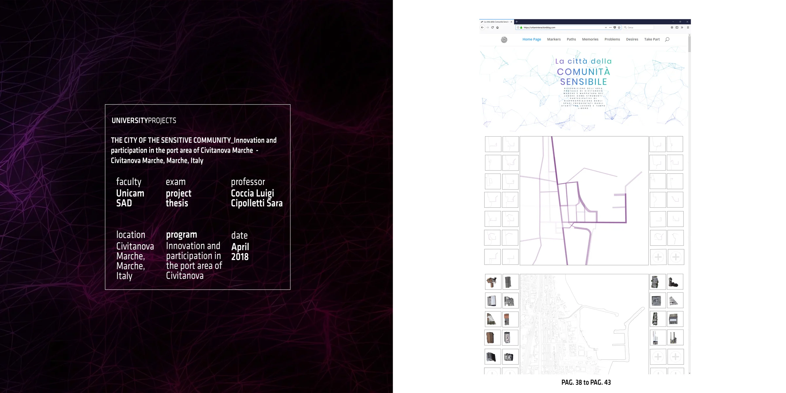Select the La città della Comunità Sensibile tab
The height and width of the screenshot is (393, 786).
[496, 22]
